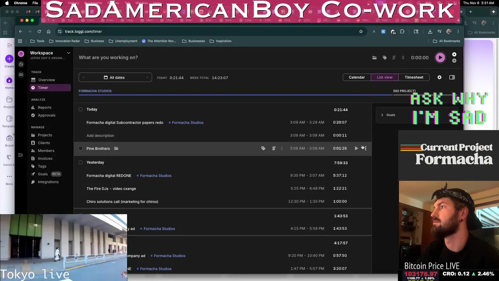Image resolution: width=499 pixels, height=281 pixels.
Task: Open Members in the sidebar
Action: tap(46, 151)
